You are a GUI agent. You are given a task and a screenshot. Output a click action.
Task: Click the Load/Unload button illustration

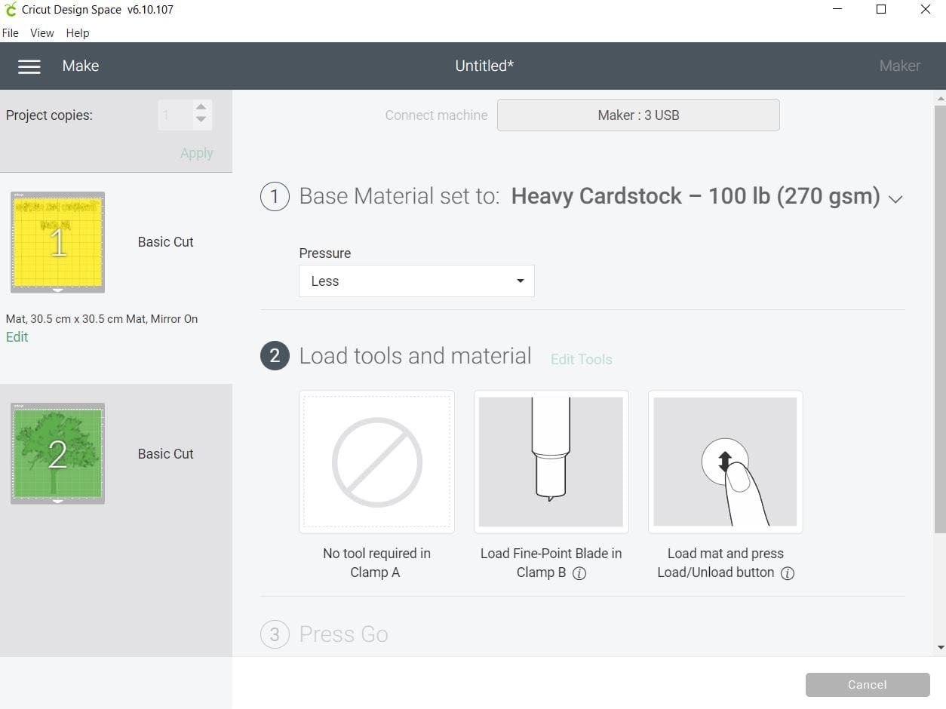click(x=725, y=462)
